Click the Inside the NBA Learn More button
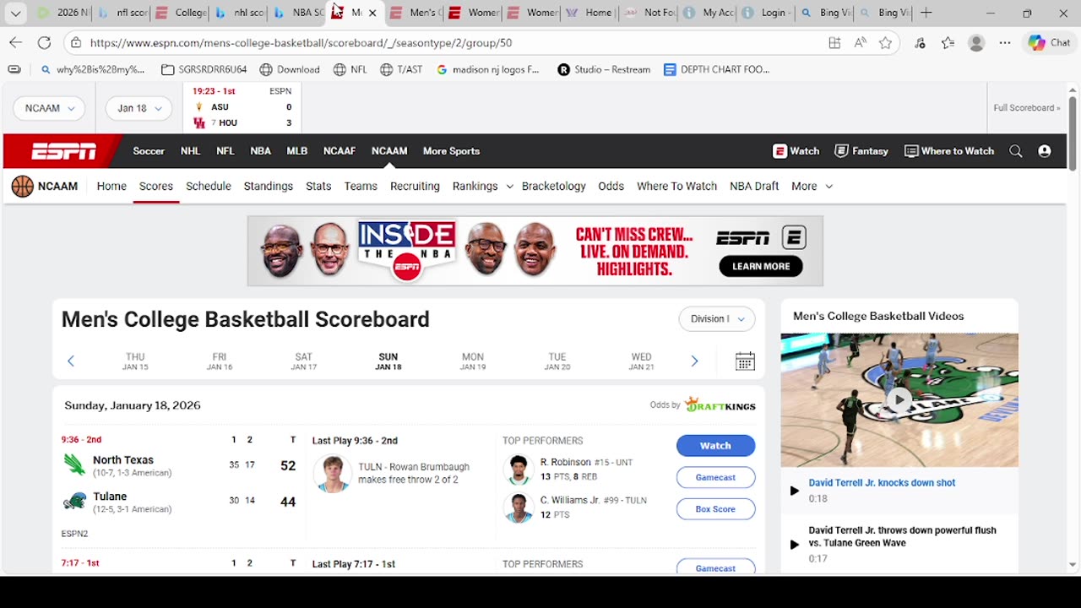 (x=761, y=266)
